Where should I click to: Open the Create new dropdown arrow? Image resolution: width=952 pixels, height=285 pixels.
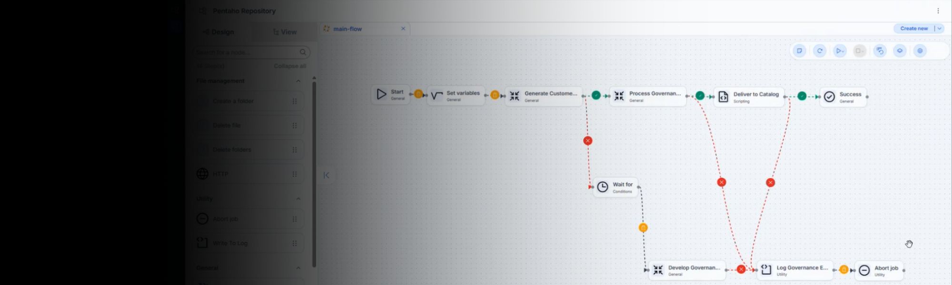click(x=939, y=28)
